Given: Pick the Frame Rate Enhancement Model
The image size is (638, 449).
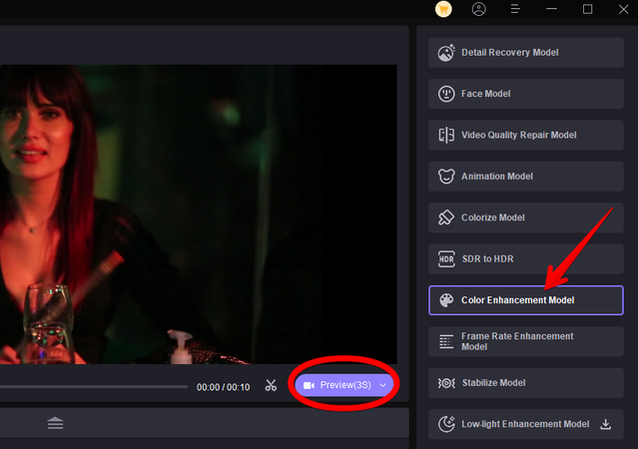Looking at the screenshot, I should click(525, 341).
